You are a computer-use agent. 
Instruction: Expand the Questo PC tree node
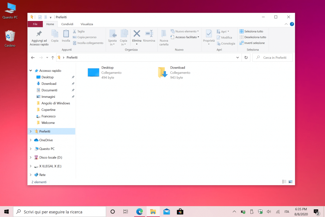click(x=31, y=149)
